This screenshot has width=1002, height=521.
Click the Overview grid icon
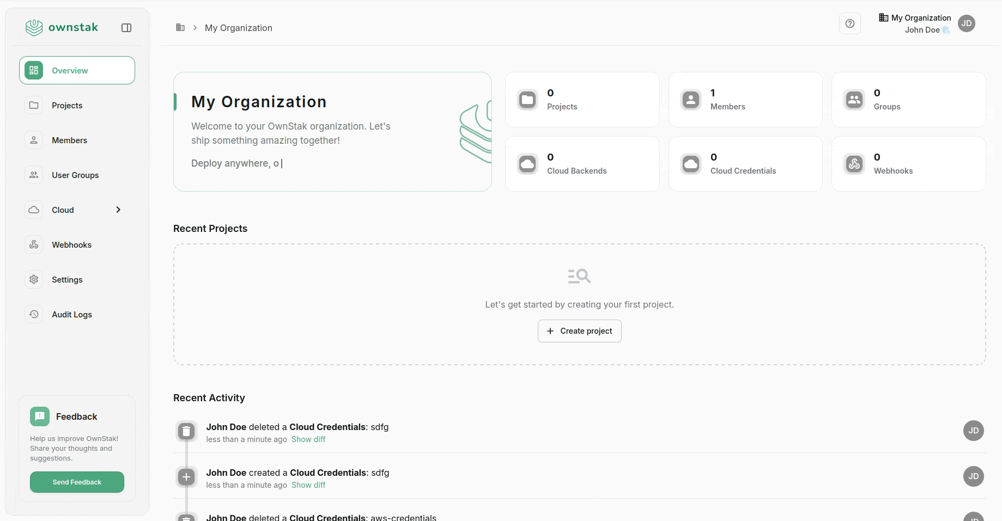[x=34, y=70]
